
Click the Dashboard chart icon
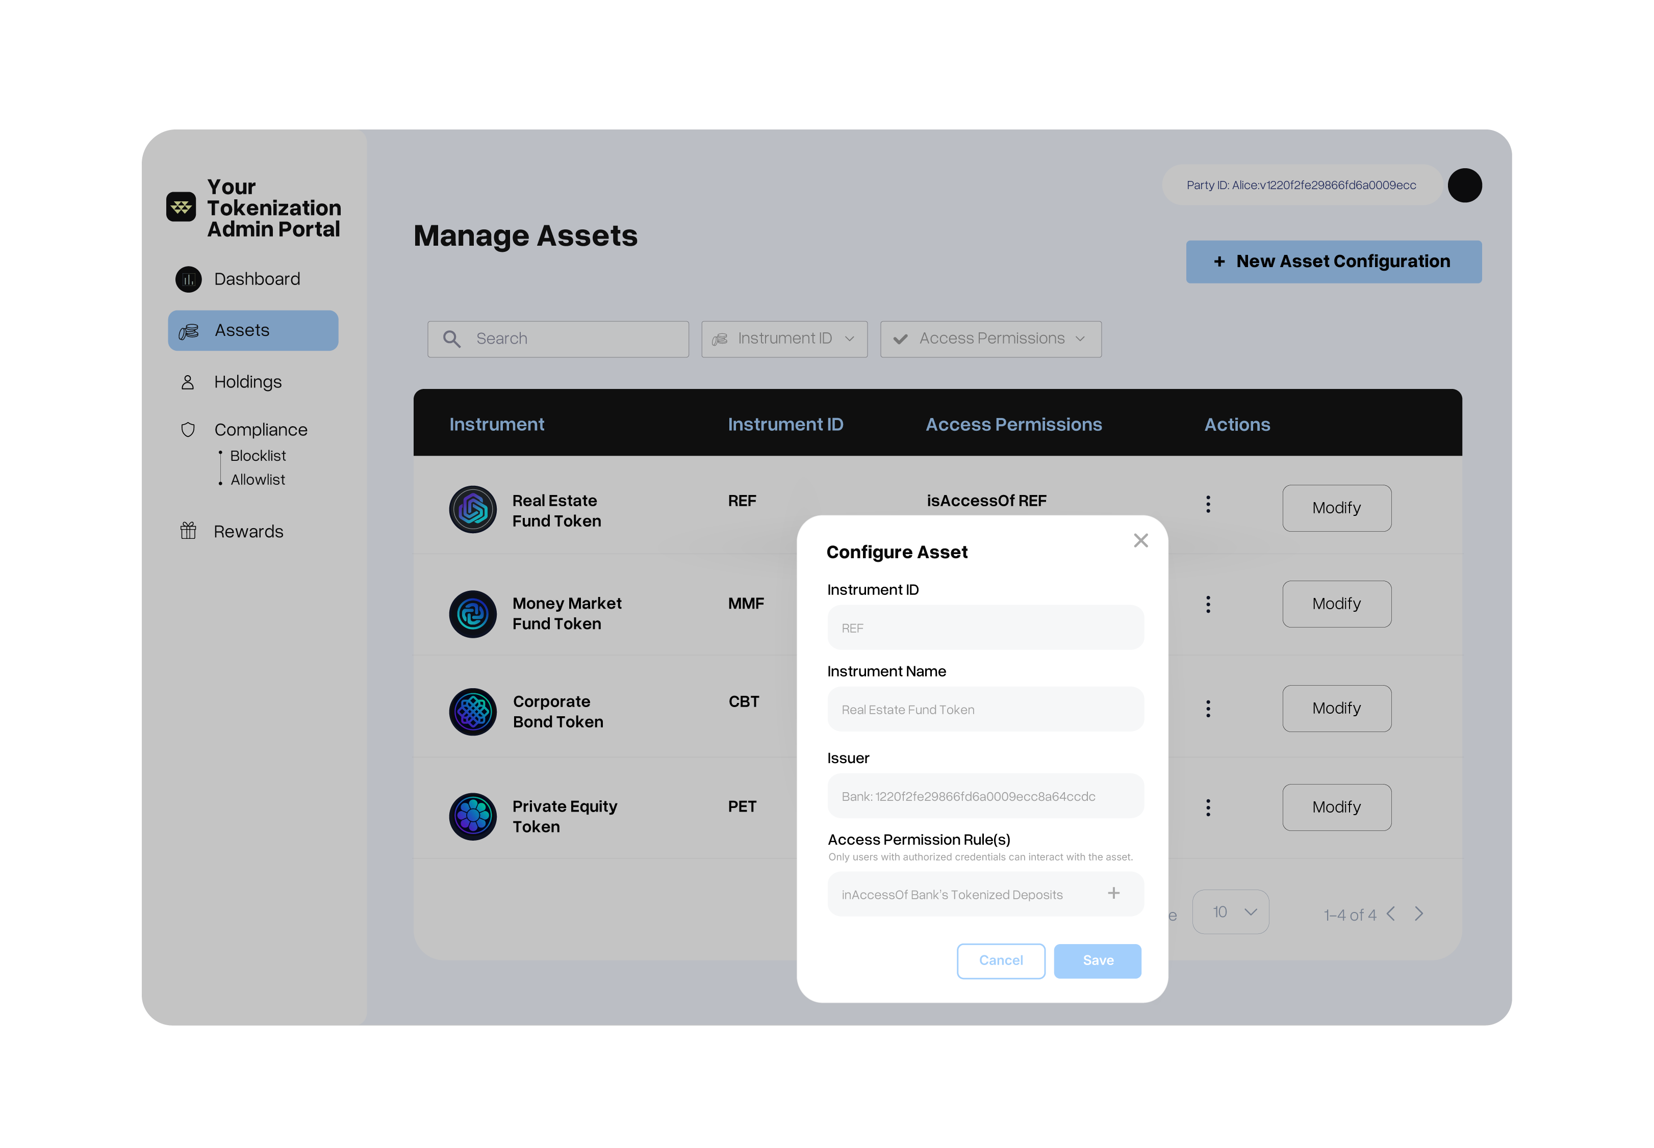coord(189,279)
